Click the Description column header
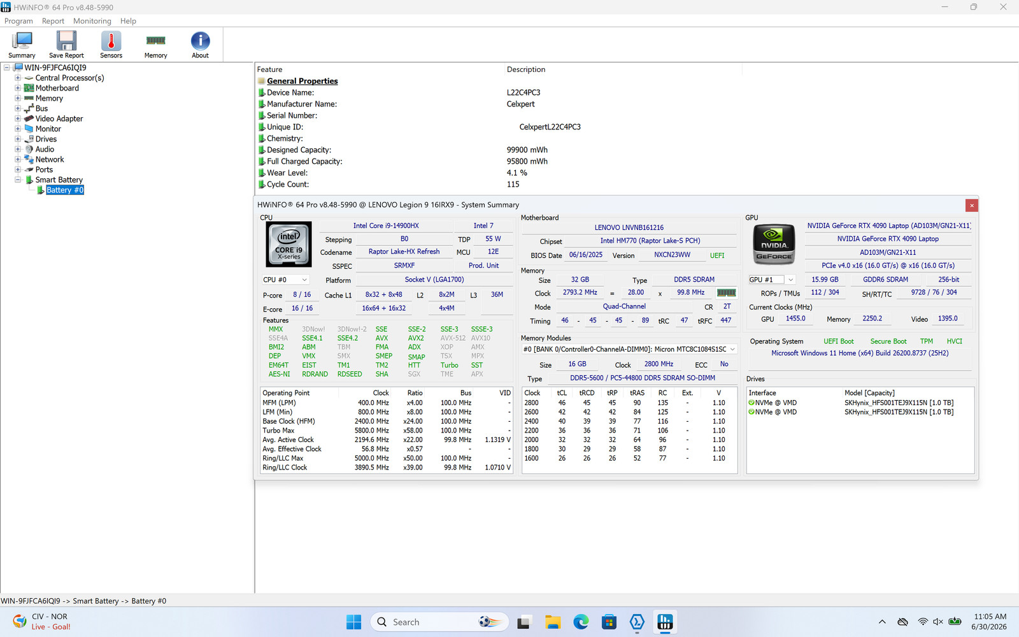1019x637 pixels. point(526,69)
